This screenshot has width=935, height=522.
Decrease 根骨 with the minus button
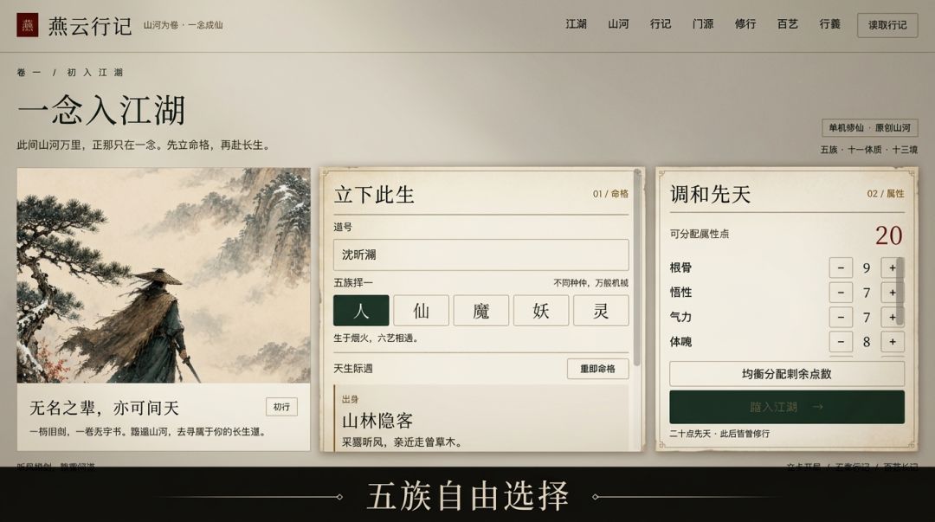(x=841, y=267)
